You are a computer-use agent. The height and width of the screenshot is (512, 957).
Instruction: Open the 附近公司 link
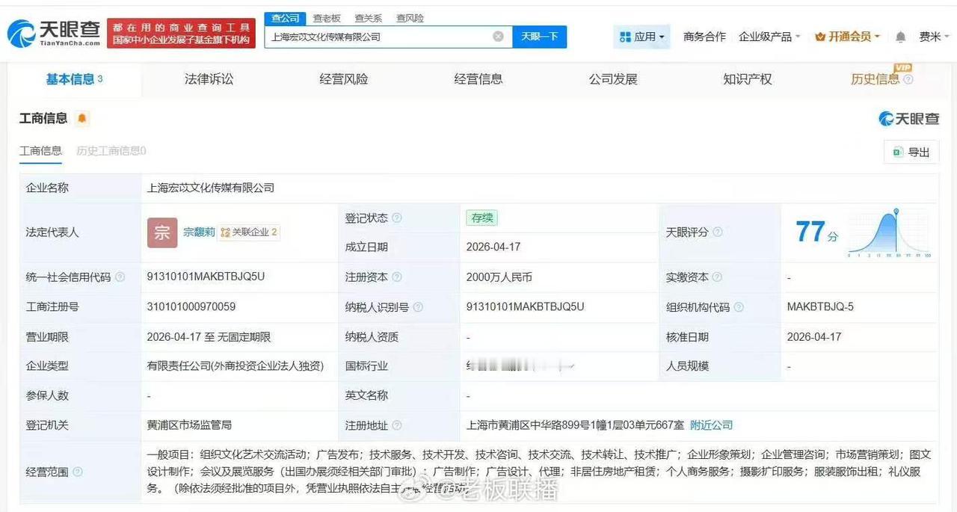click(711, 425)
